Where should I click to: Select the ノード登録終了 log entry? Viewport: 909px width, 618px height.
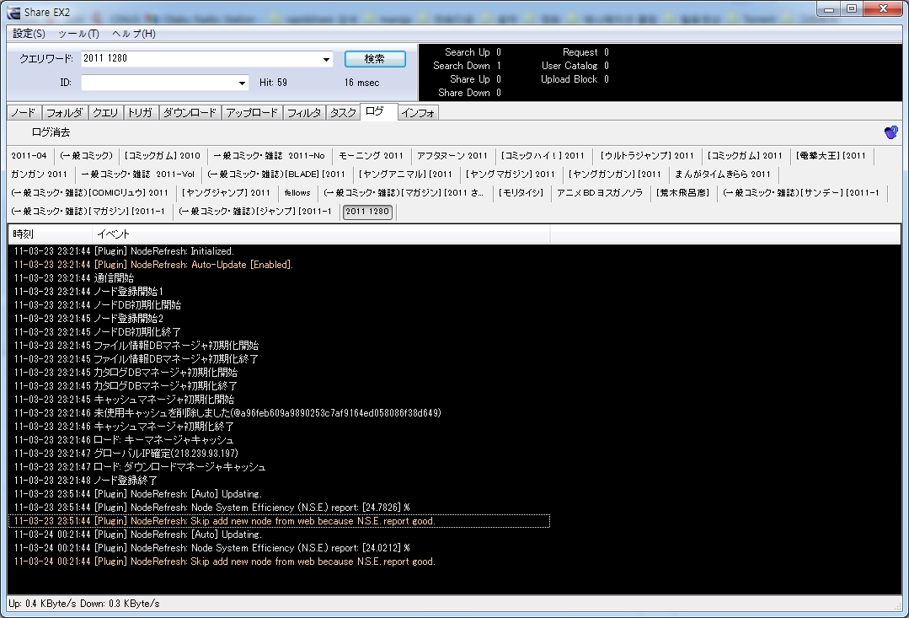click(x=279, y=481)
